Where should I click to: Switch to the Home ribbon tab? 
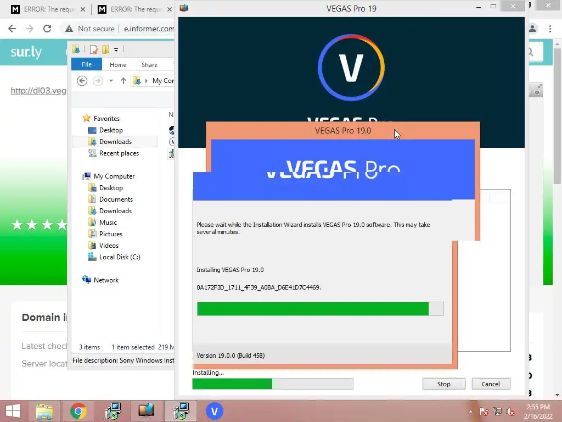click(118, 65)
